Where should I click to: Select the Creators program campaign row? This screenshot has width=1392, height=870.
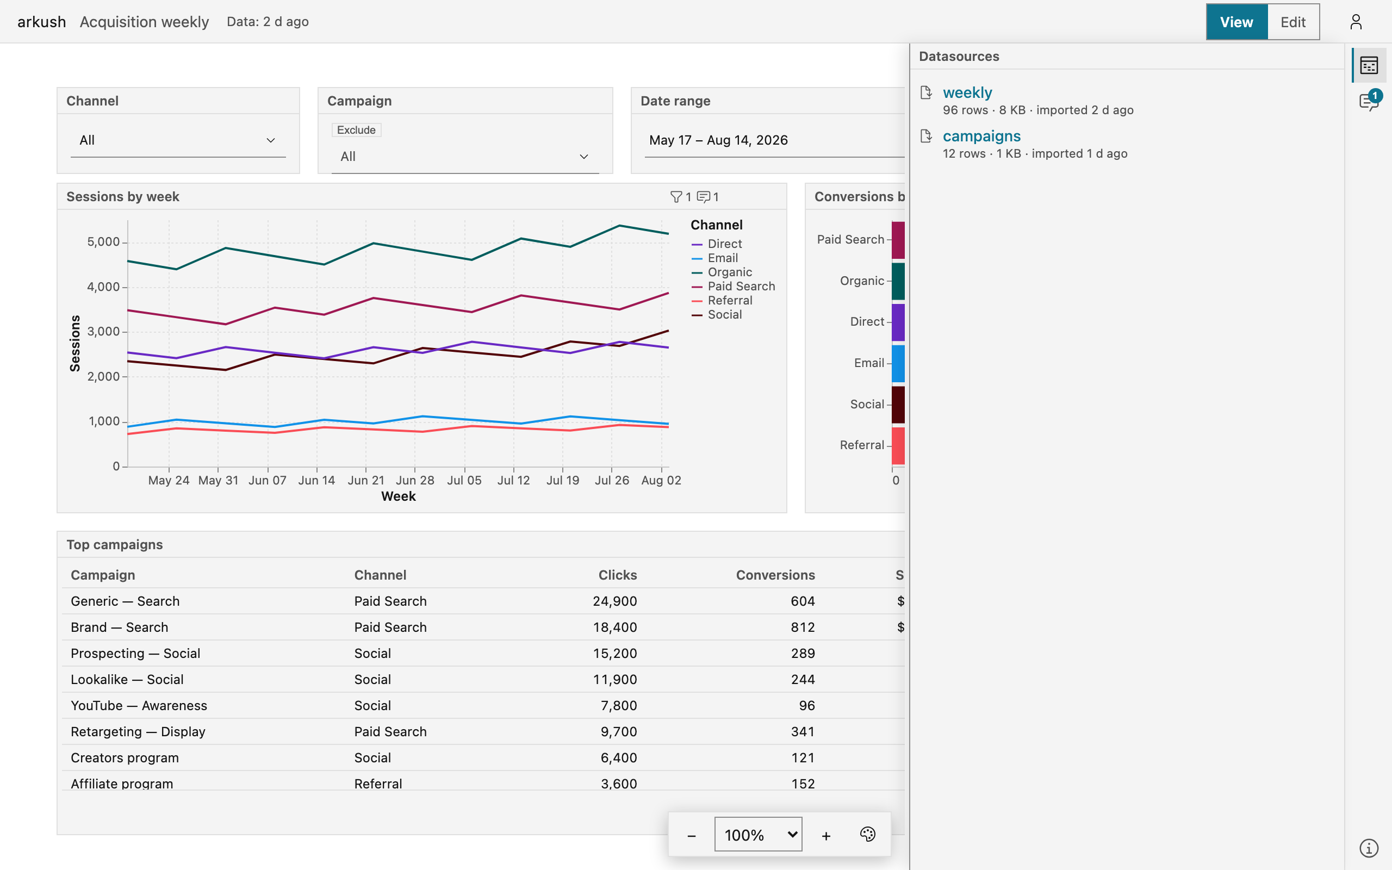[x=483, y=758]
